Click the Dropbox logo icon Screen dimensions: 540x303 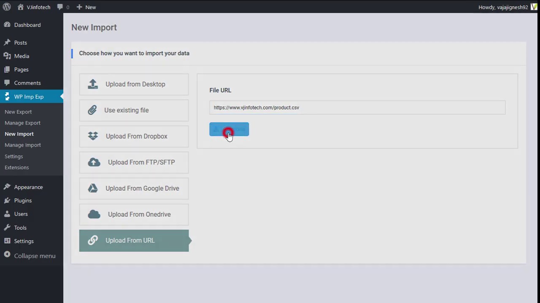pyautogui.click(x=93, y=136)
